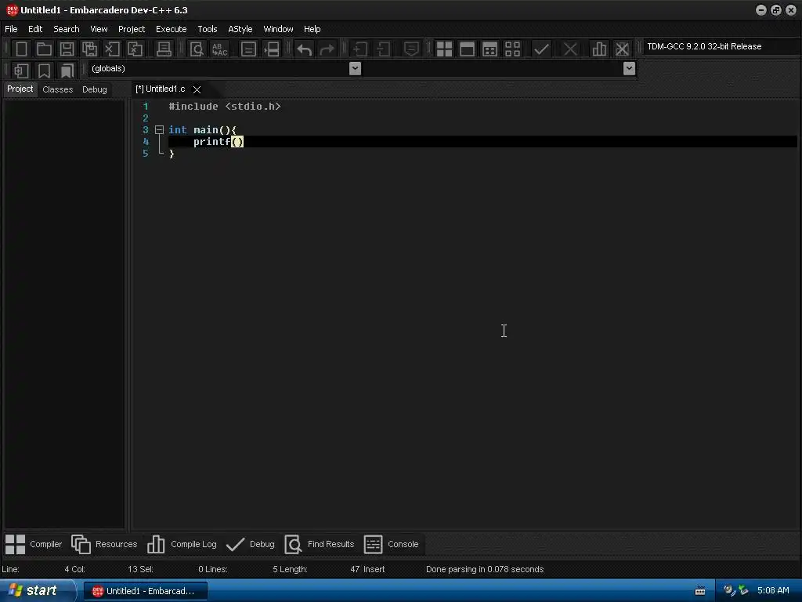This screenshot has height=602, width=802.
Task: Run the program via toolbar icon
Action: [x=467, y=49]
